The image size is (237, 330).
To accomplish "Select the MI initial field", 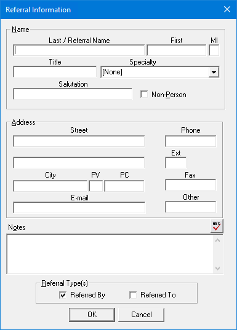I will [x=214, y=50].
